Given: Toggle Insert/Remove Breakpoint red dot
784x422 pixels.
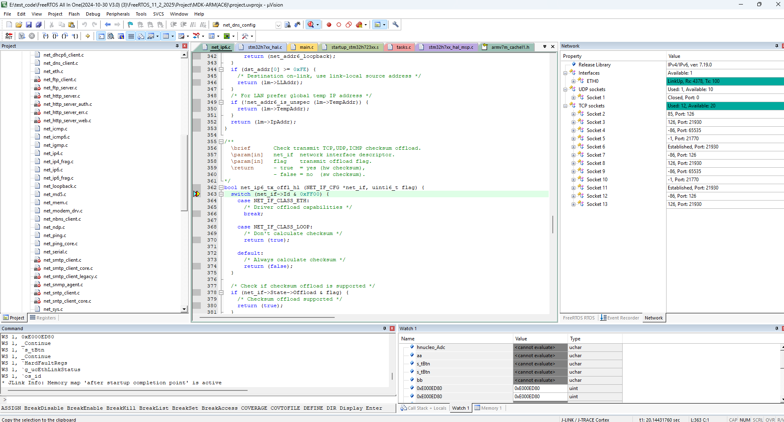Looking at the screenshot, I should [x=329, y=25].
